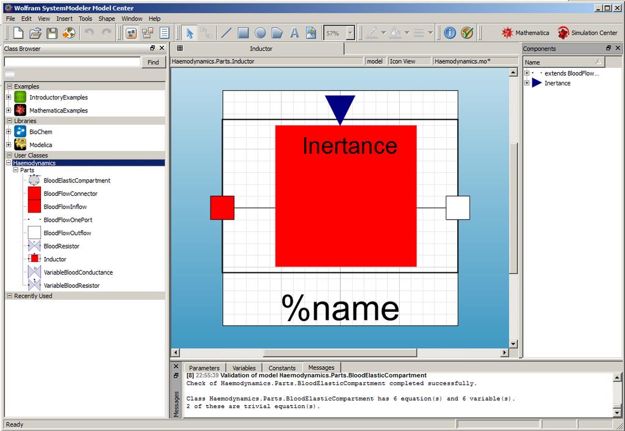This screenshot has width=625, height=431.
Task: Open fill color dropdown arrow
Action: coord(407,33)
